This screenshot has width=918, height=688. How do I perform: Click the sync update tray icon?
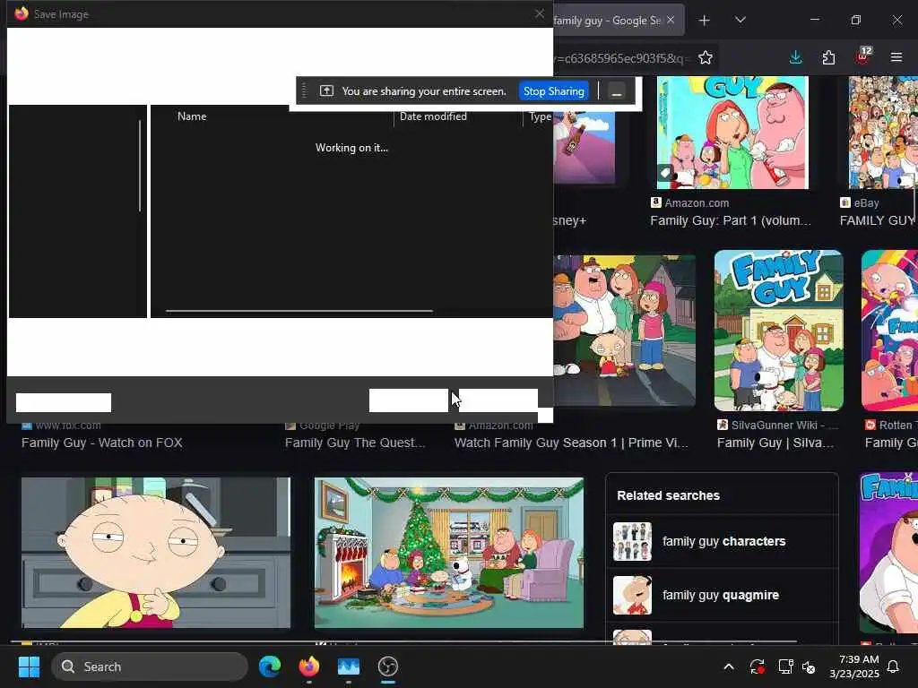pyautogui.click(x=757, y=666)
